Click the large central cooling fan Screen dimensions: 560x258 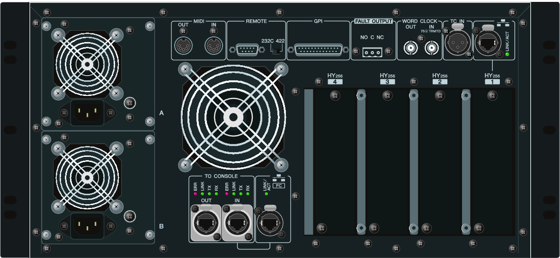(x=233, y=117)
